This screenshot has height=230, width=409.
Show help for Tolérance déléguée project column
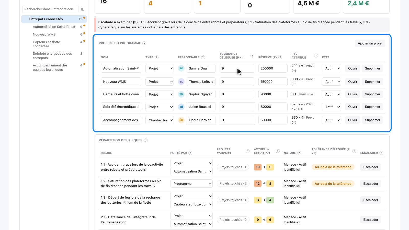[252, 56]
